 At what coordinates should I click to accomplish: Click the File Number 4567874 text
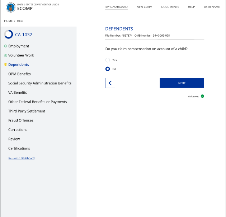pos(119,36)
